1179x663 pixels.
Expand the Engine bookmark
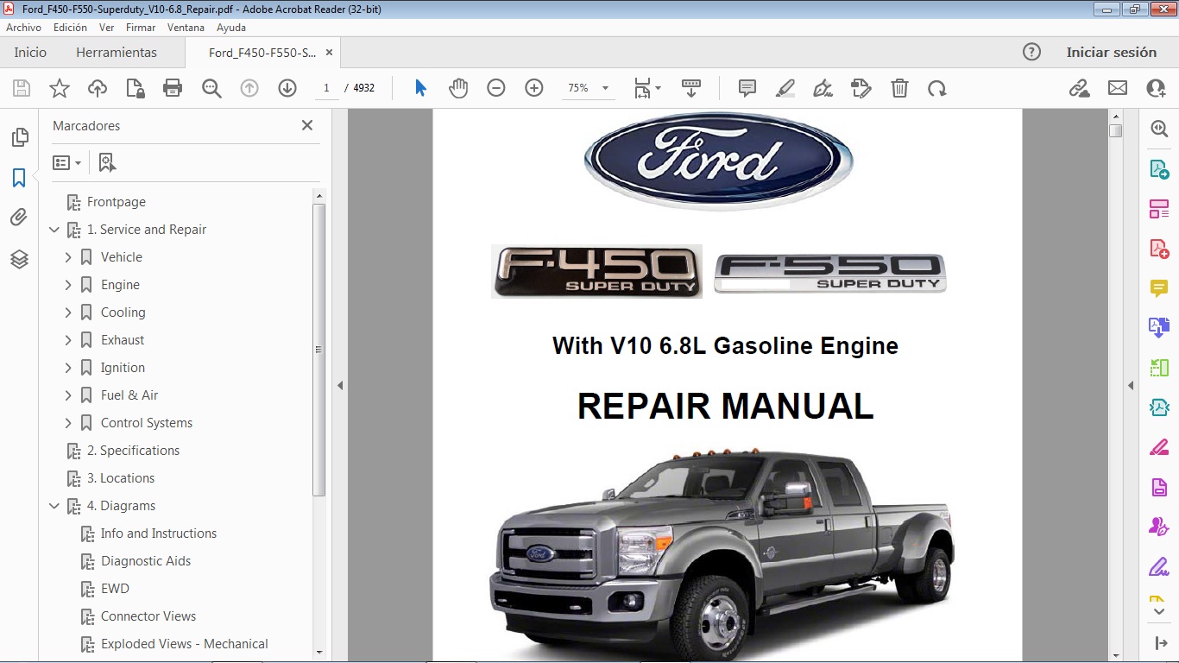coord(68,284)
